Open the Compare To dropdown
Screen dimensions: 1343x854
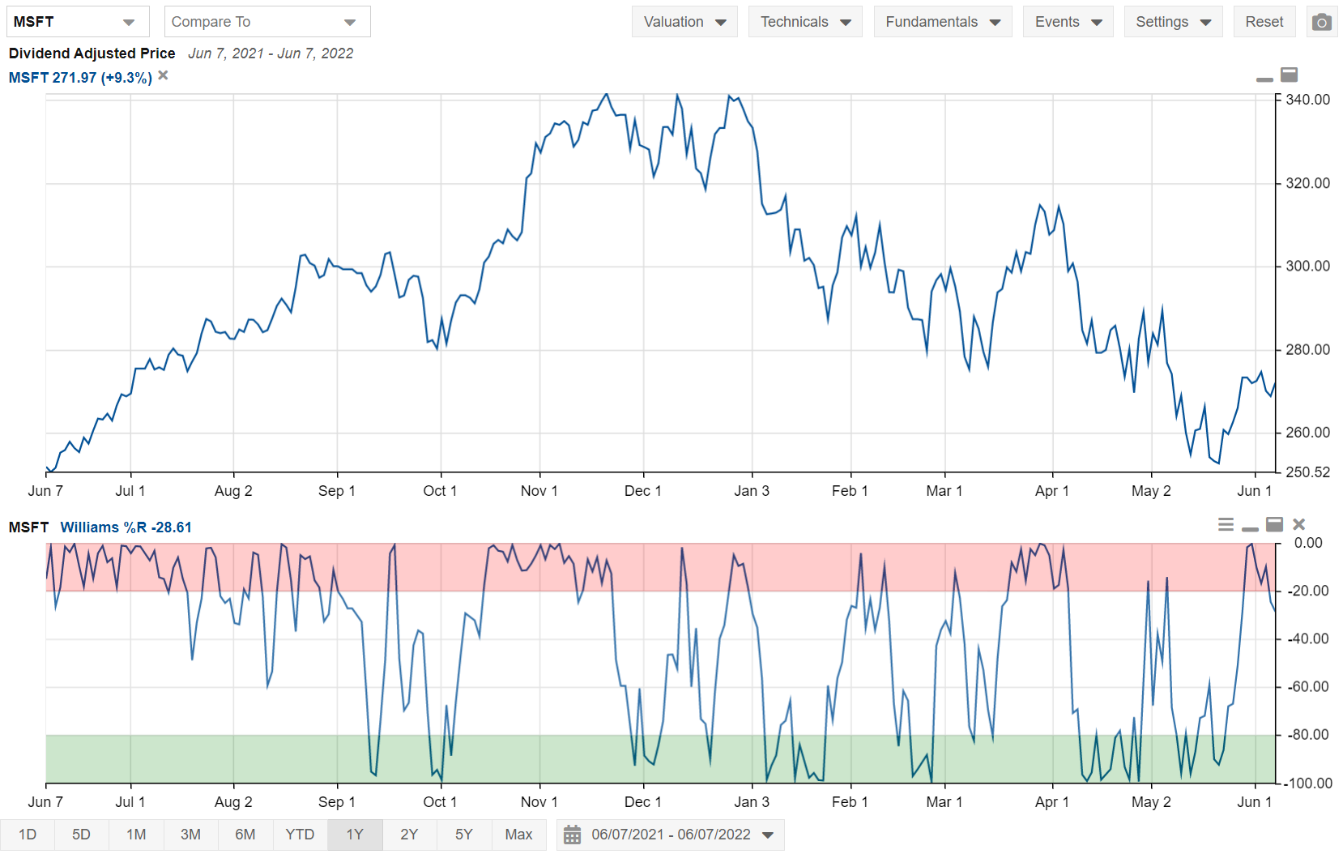coord(267,22)
